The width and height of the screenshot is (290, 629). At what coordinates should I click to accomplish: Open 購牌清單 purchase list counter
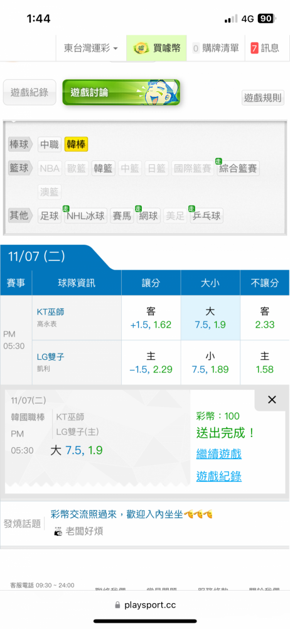pos(215,48)
